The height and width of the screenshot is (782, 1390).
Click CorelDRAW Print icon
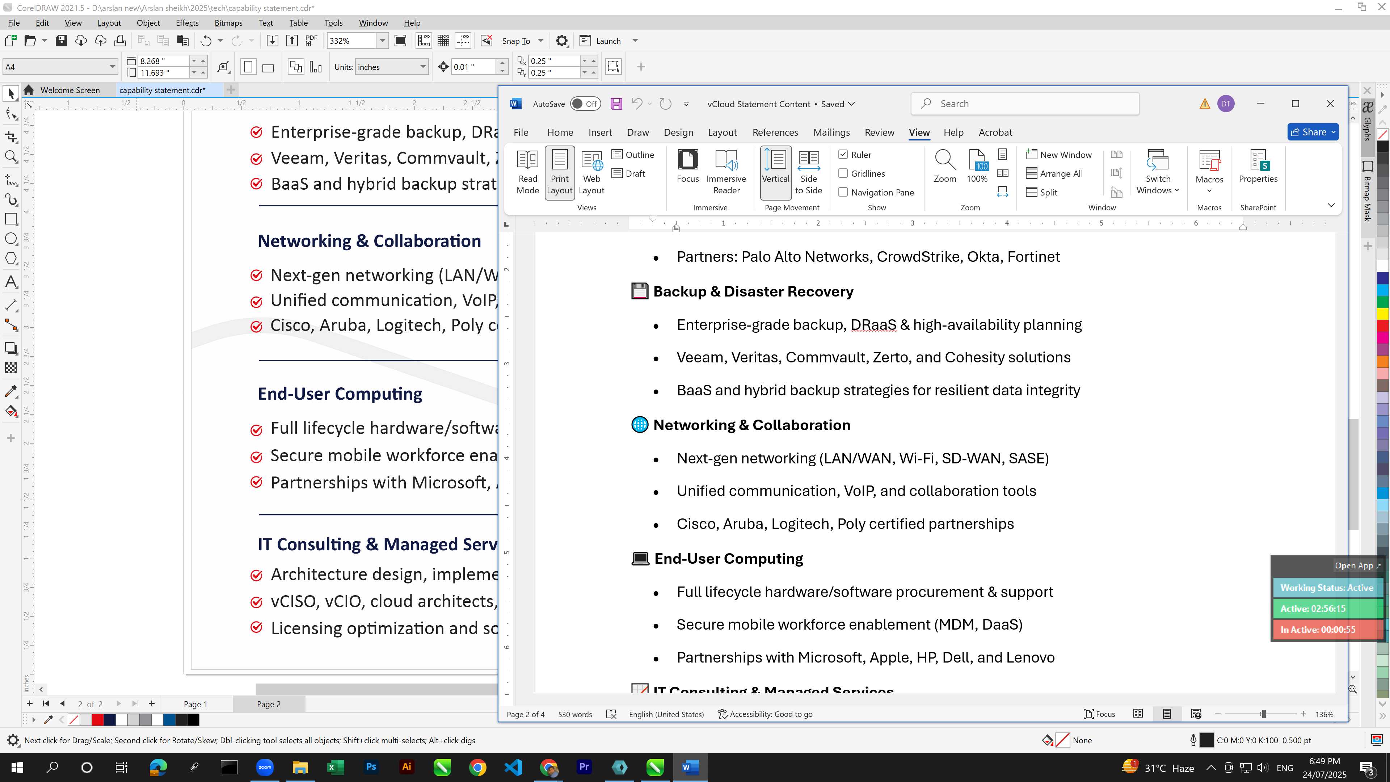120,41
